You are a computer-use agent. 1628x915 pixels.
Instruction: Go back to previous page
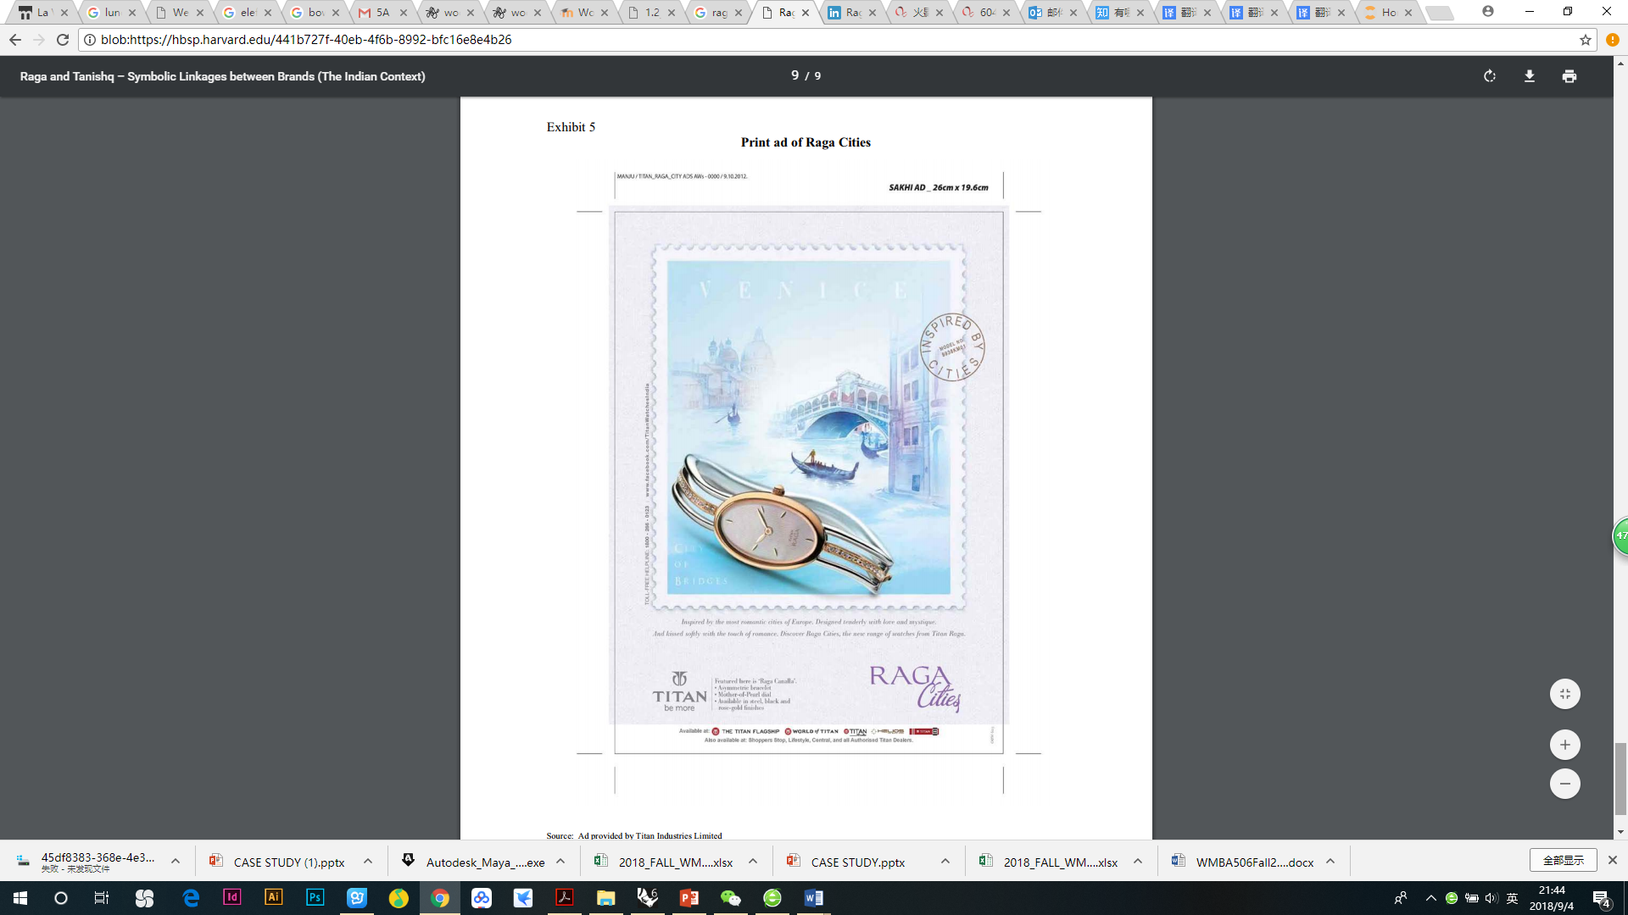tap(15, 40)
